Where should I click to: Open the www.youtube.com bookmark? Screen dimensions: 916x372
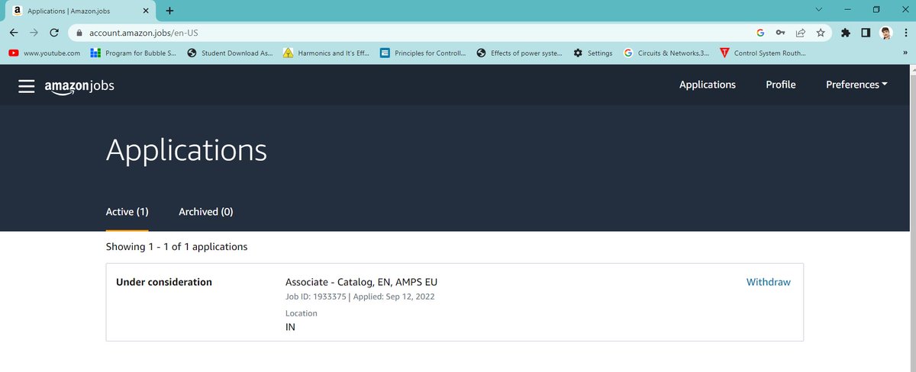[44, 53]
